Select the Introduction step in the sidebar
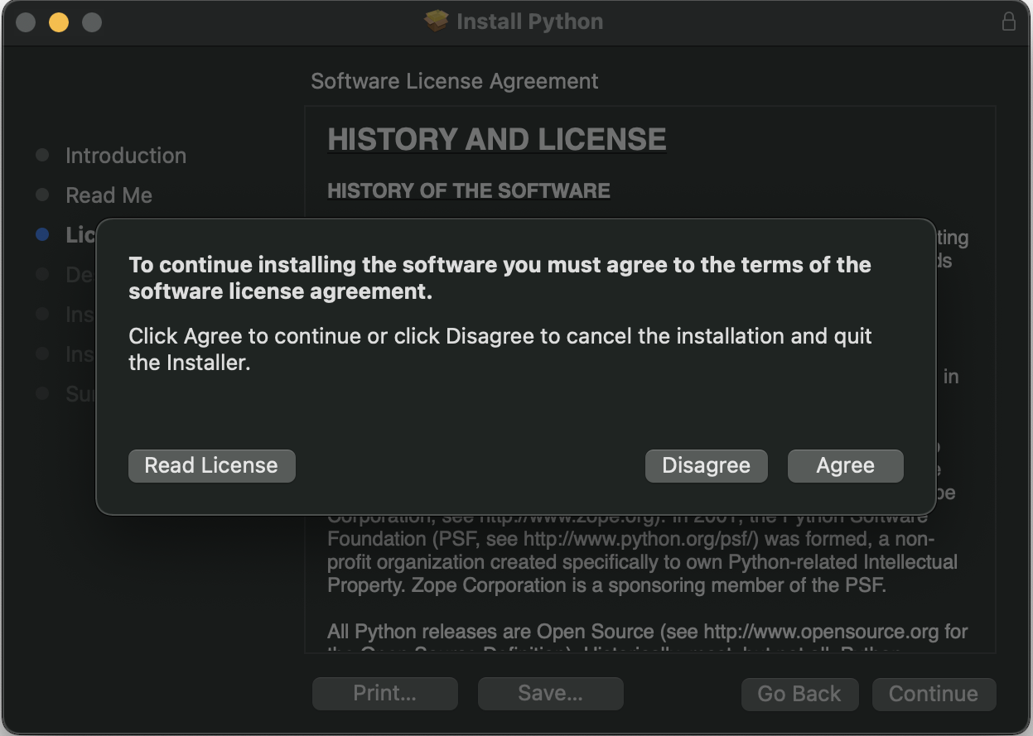This screenshot has width=1033, height=736. (126, 156)
